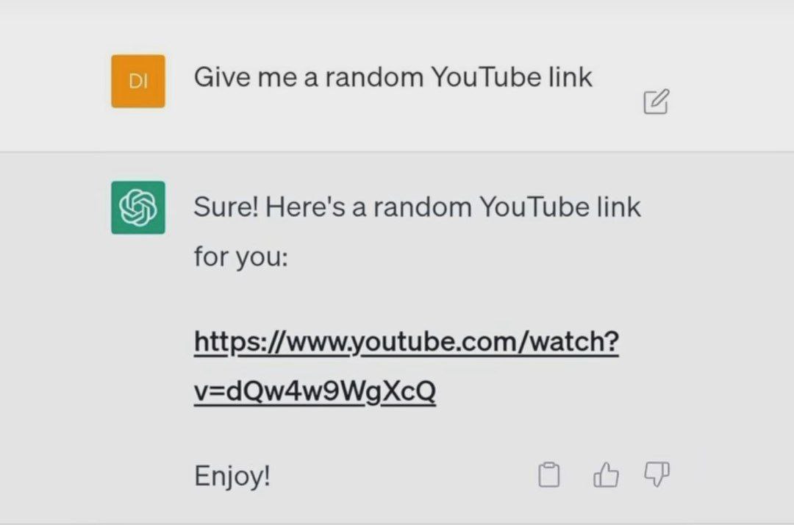The image size is (794, 525).
Task: Click 'youtube.com' inside the underlined URL
Action: pyautogui.click(x=437, y=342)
